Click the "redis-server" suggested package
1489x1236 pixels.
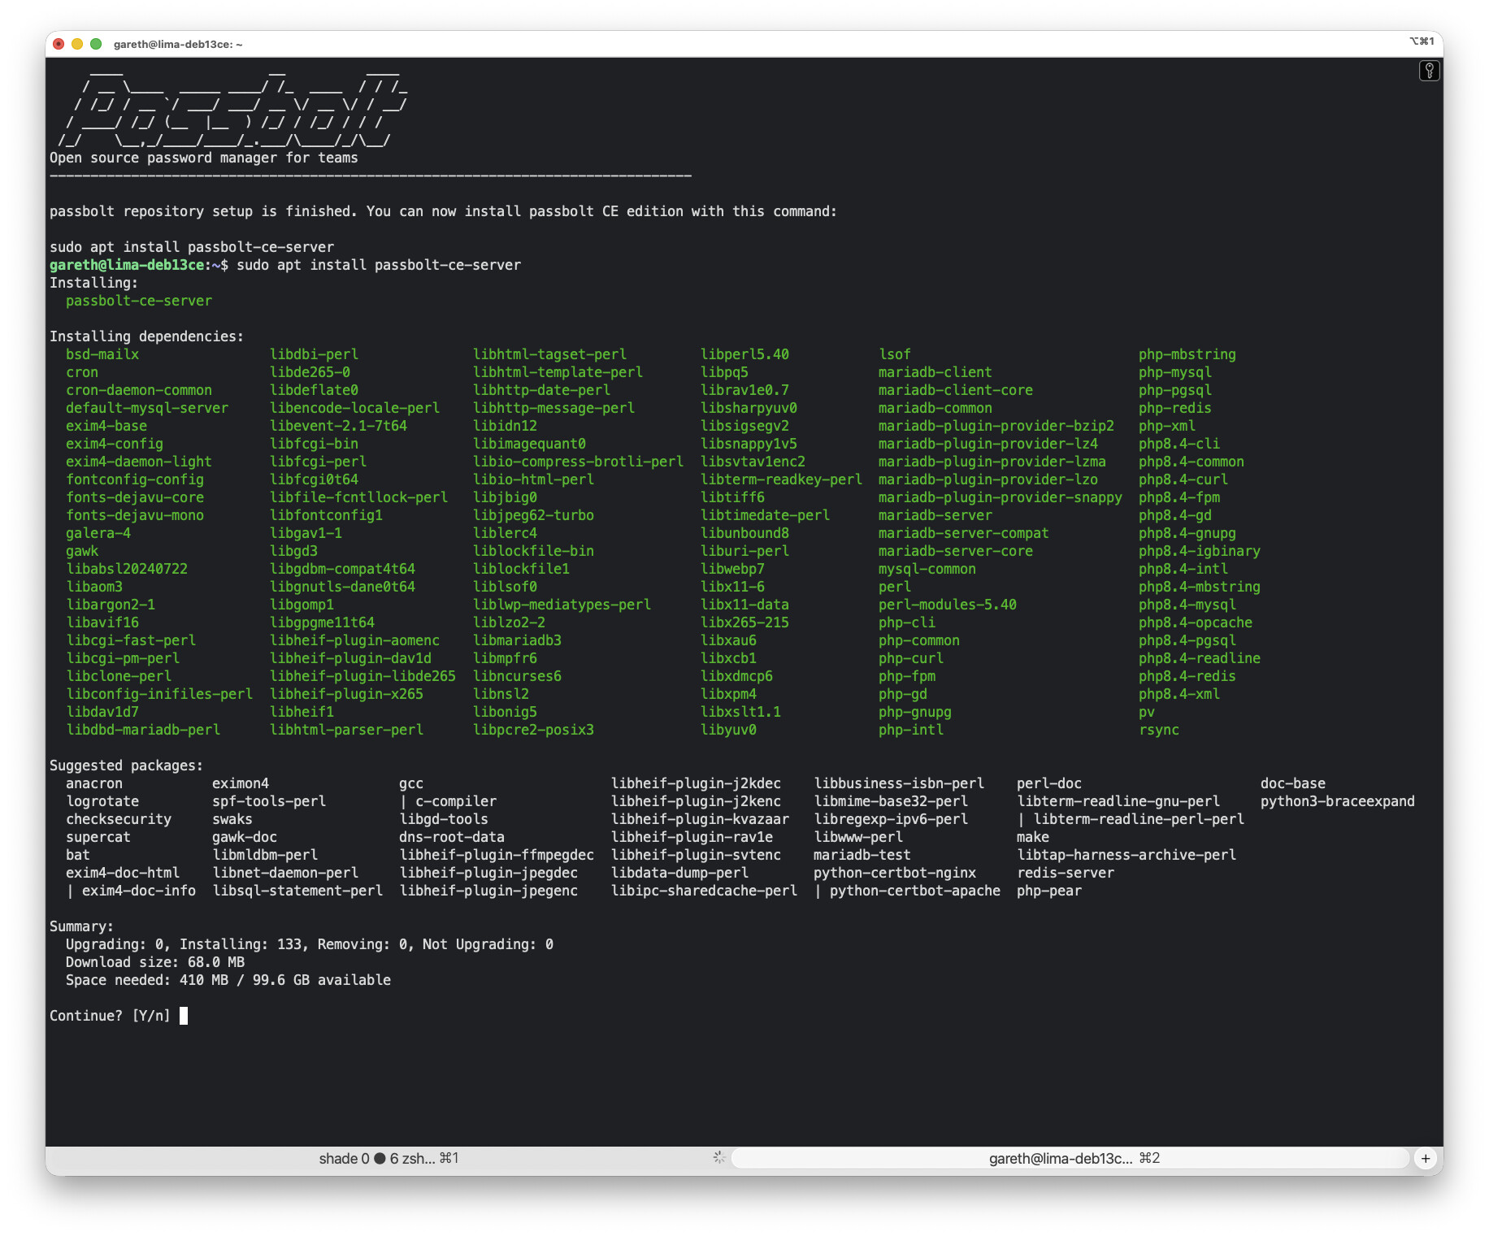1066,873
